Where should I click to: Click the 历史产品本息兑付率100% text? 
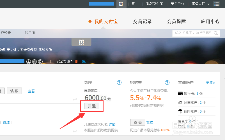point(150,130)
